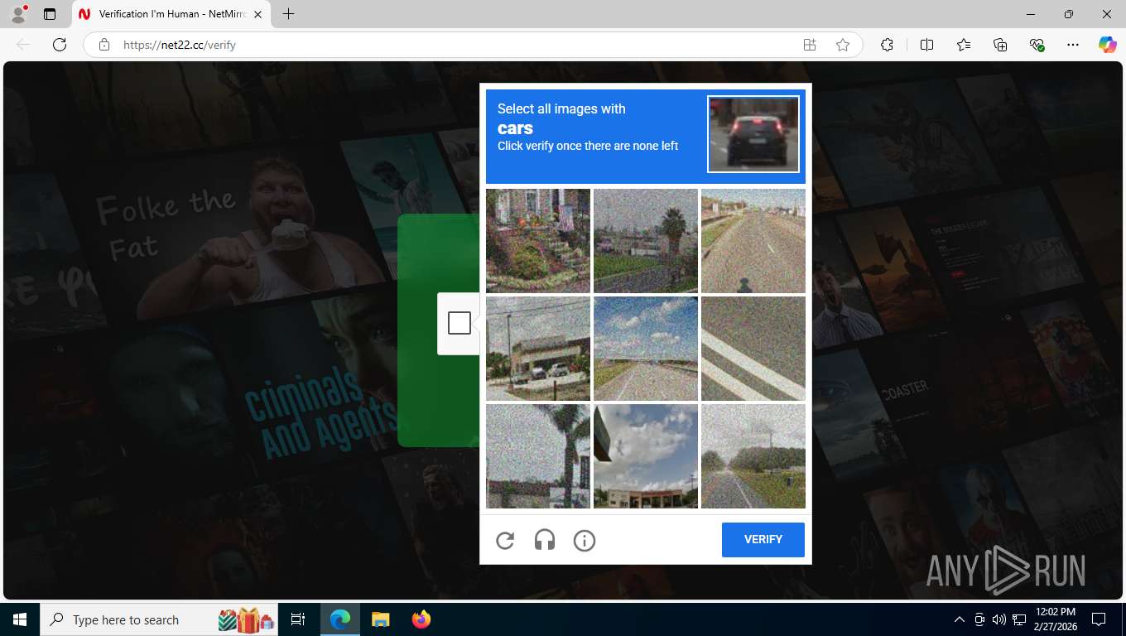Open the system clock and date
The height and width of the screenshot is (636, 1126).
pos(1056,619)
